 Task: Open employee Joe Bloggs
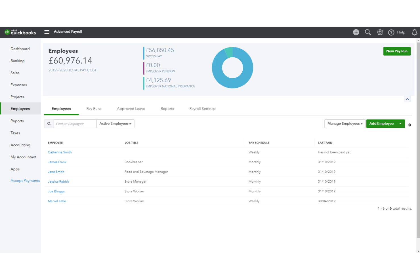coord(56,191)
